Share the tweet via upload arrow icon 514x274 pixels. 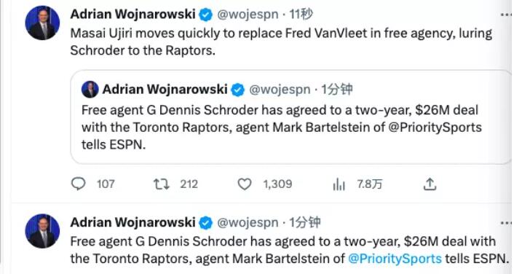click(430, 184)
